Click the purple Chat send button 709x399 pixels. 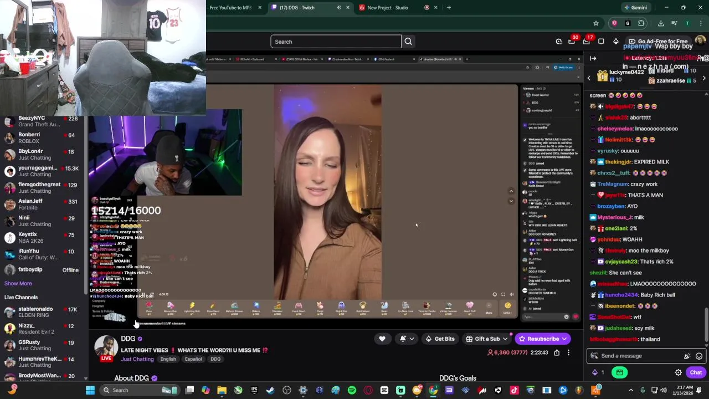click(x=696, y=372)
